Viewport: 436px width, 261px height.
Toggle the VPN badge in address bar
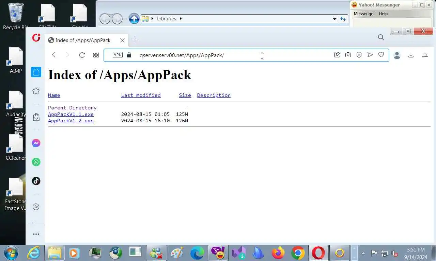click(118, 55)
